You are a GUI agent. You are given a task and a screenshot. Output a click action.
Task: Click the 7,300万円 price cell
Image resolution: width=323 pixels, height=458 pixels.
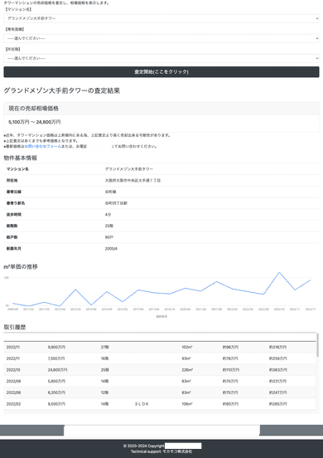click(56, 358)
